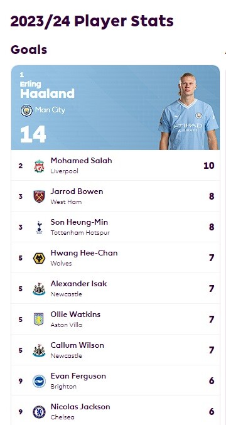226x425 pixels.
Task: Select the Ollie Watkins player name
Action: pos(75,315)
